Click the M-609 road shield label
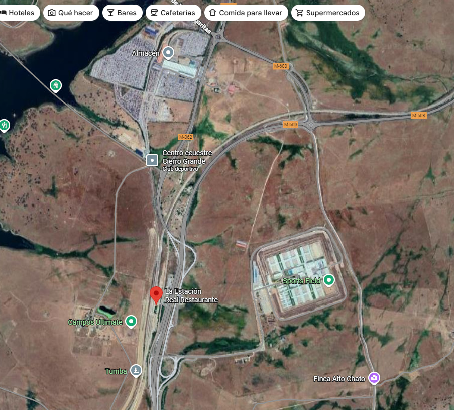Image resolution: width=454 pixels, height=410 pixels. tap(290, 124)
